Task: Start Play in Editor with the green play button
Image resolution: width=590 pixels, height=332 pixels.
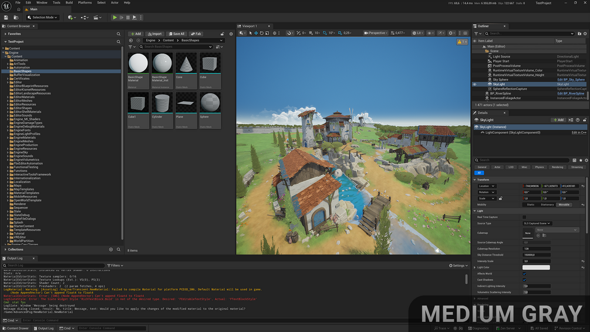Action: tap(114, 17)
